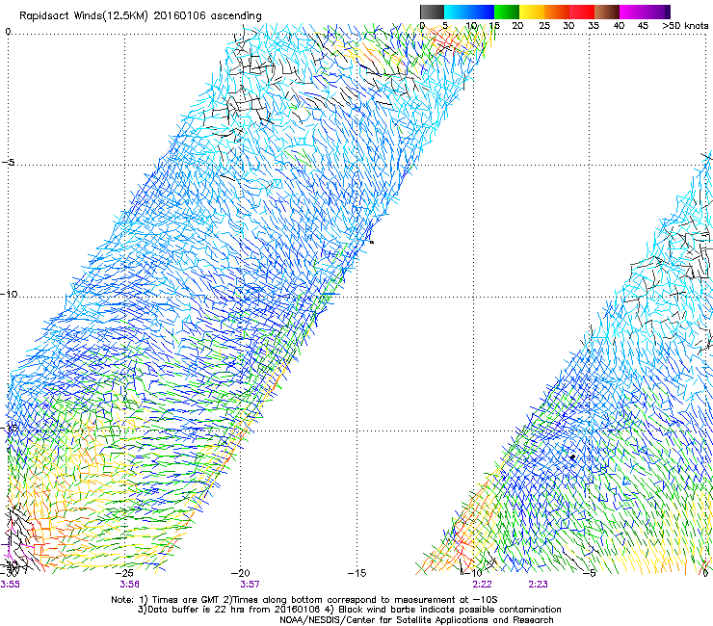Select the date '20160106 ascending' in the title
Image resolution: width=713 pixels, height=626 pixels.
207,16
